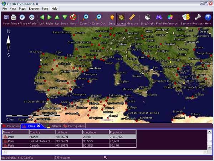Viewport: 214px width, 161px height.
Task: Click the Madrid label on map
Action: tap(65, 71)
